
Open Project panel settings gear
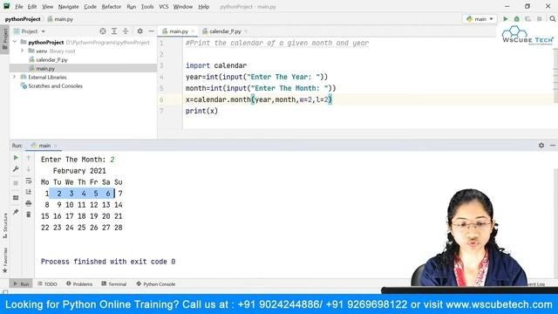pyautogui.click(x=139, y=31)
